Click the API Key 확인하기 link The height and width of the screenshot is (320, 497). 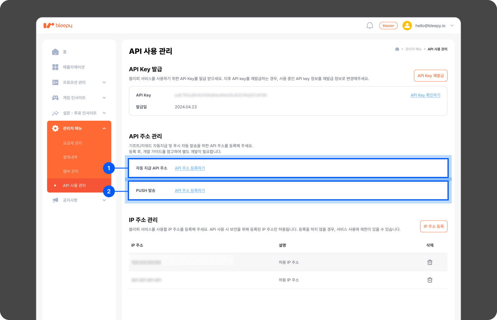425,95
